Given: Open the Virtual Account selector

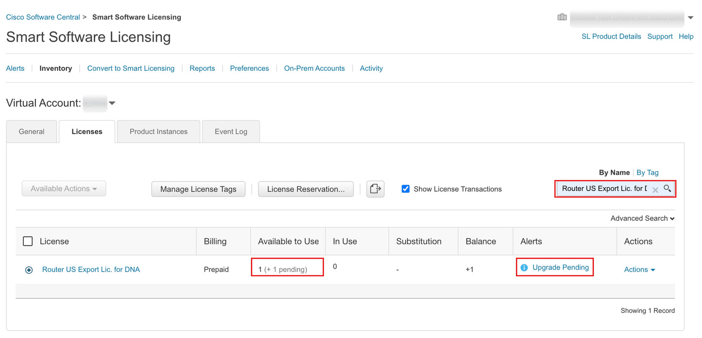Looking at the screenshot, I should point(112,103).
